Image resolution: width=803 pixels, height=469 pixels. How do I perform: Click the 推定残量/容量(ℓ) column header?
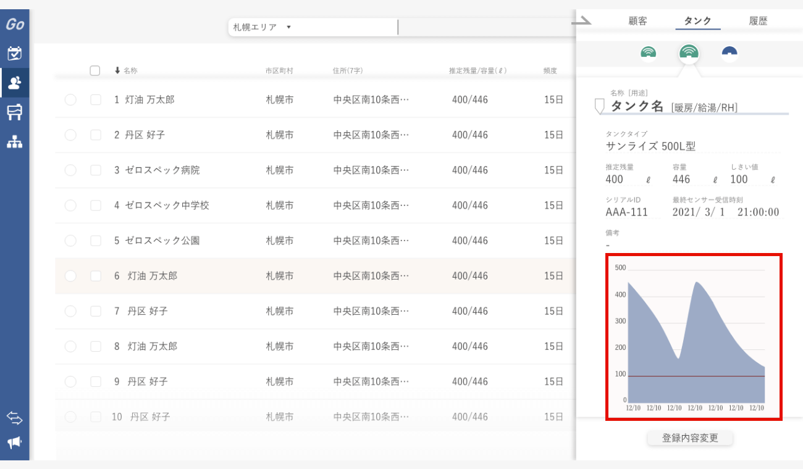click(478, 70)
